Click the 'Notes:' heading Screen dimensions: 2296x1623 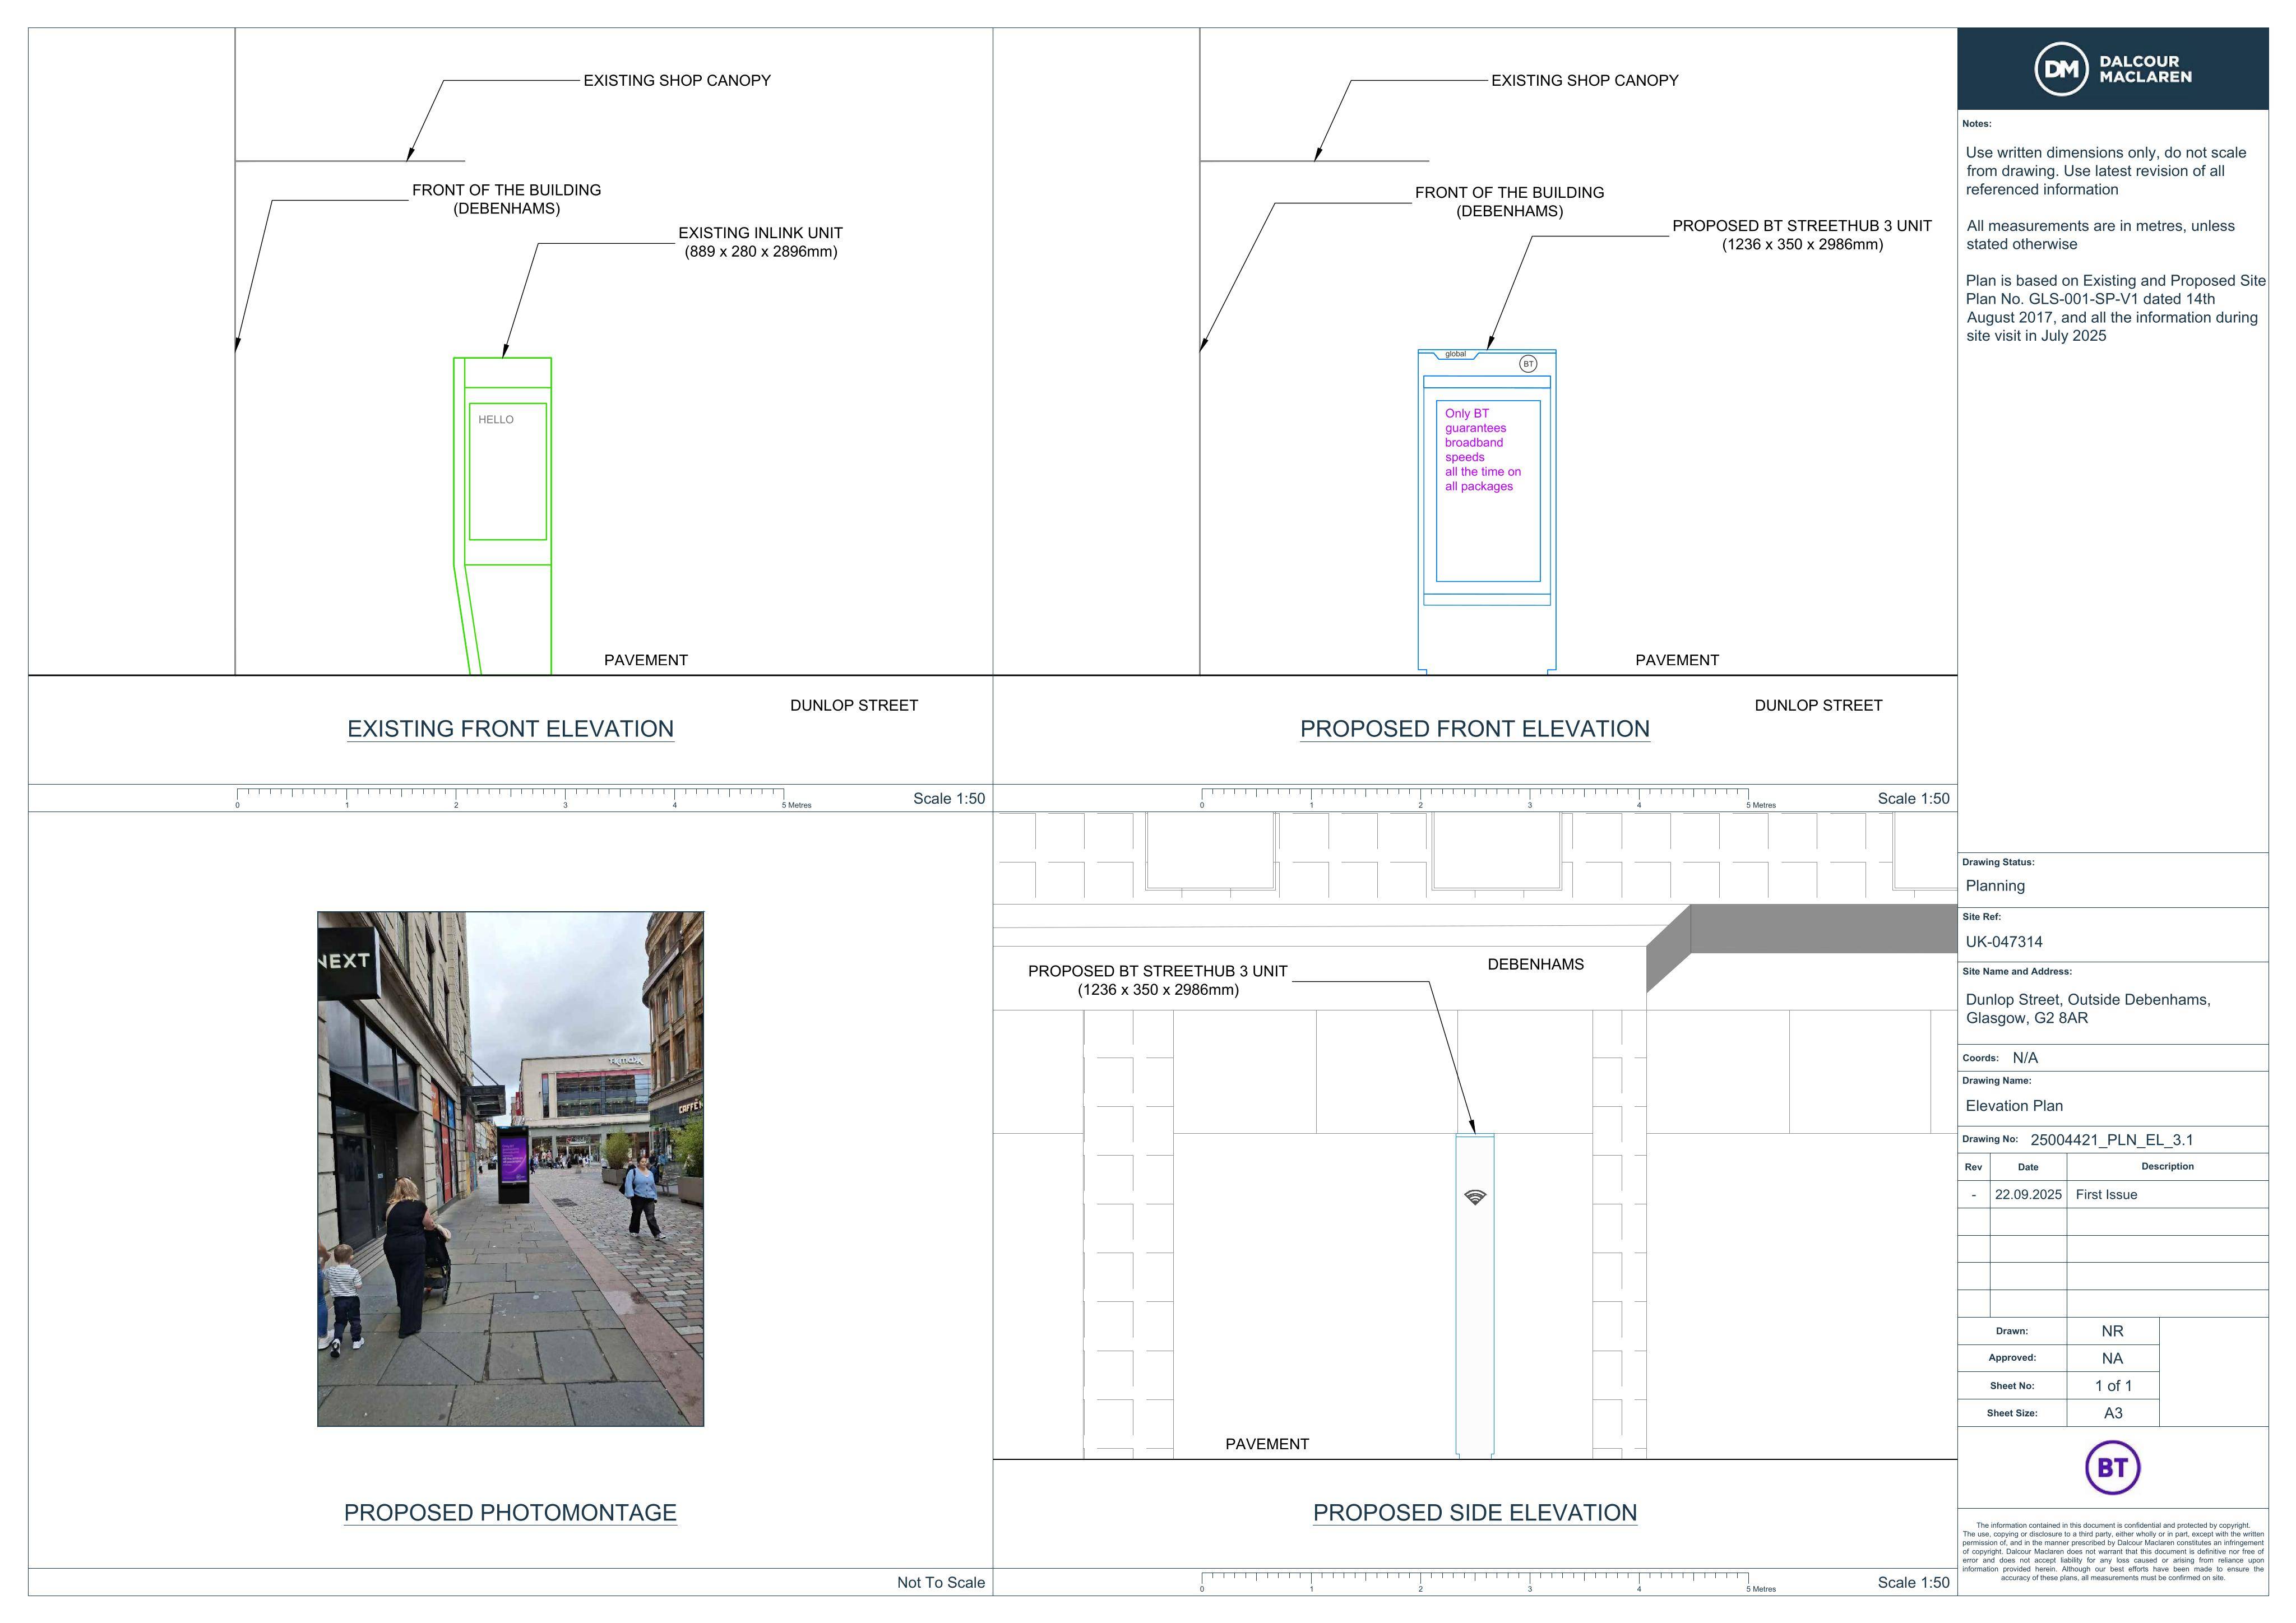coord(1977,124)
